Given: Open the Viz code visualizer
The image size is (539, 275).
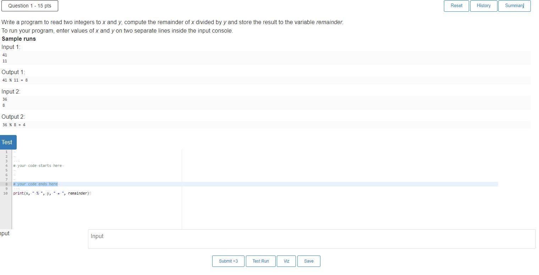Looking at the screenshot, I should [286, 261].
